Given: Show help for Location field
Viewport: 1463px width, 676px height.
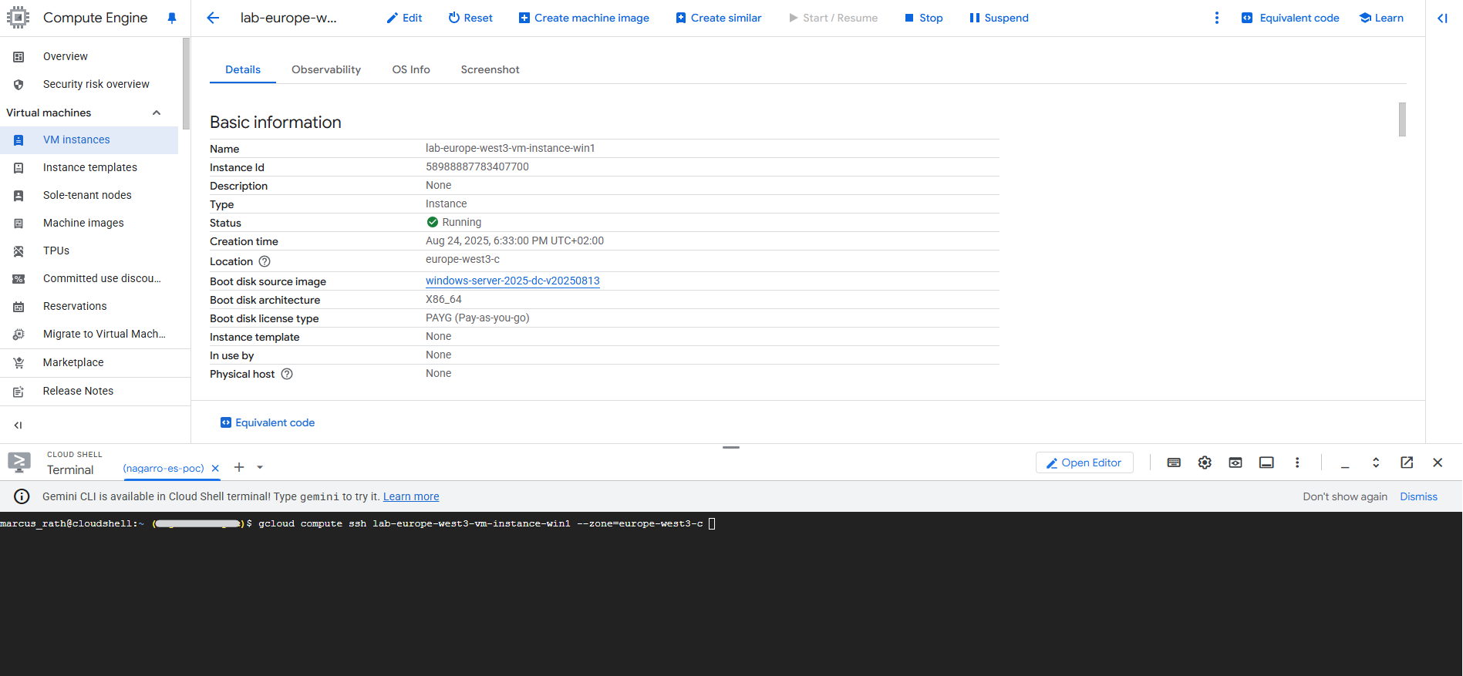Looking at the screenshot, I should [265, 261].
